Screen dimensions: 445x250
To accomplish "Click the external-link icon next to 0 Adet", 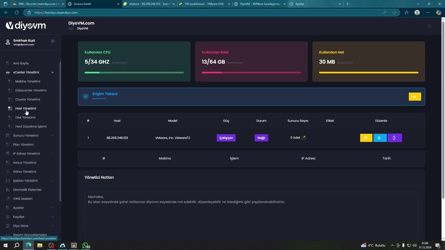I will tap(304, 137).
